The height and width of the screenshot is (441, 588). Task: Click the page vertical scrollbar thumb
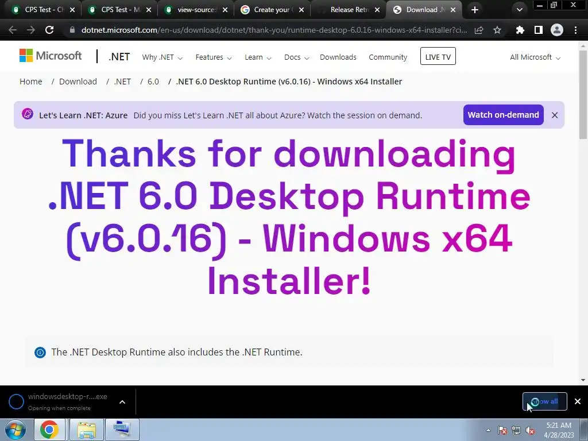click(583, 95)
